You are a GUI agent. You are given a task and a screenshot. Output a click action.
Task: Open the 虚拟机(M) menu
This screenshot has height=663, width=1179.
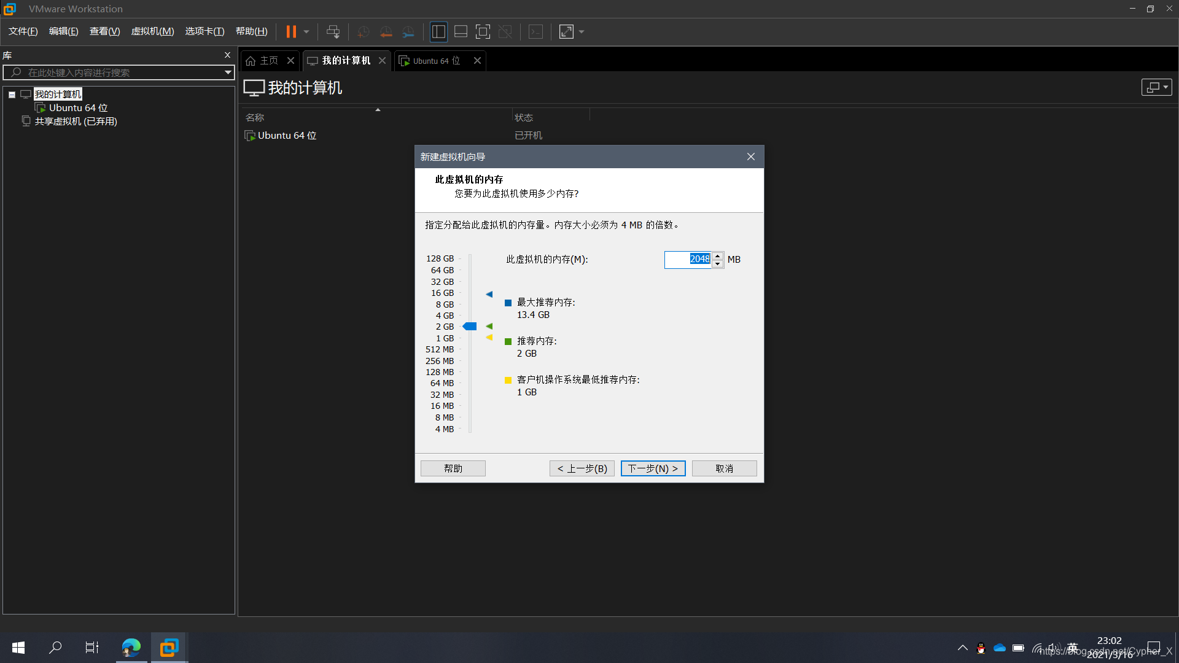click(x=153, y=31)
